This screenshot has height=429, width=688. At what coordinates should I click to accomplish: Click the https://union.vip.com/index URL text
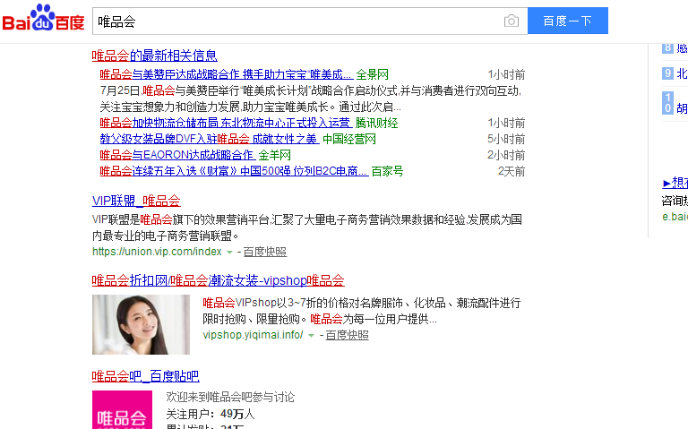pos(157,252)
